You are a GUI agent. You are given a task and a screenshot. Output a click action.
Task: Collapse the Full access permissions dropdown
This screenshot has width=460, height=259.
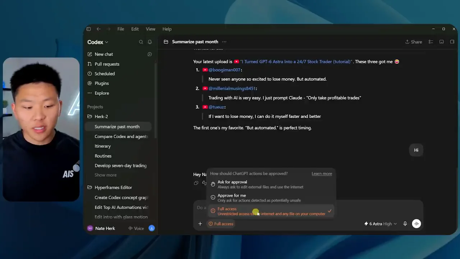(x=221, y=224)
